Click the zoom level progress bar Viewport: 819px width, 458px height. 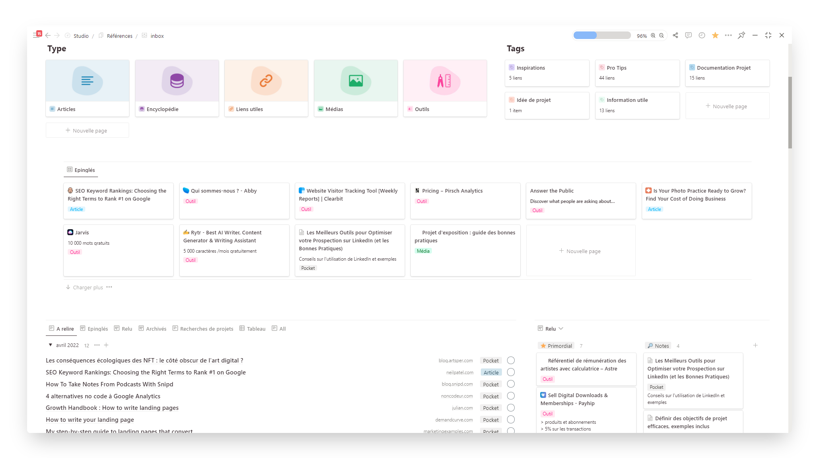[x=602, y=35]
